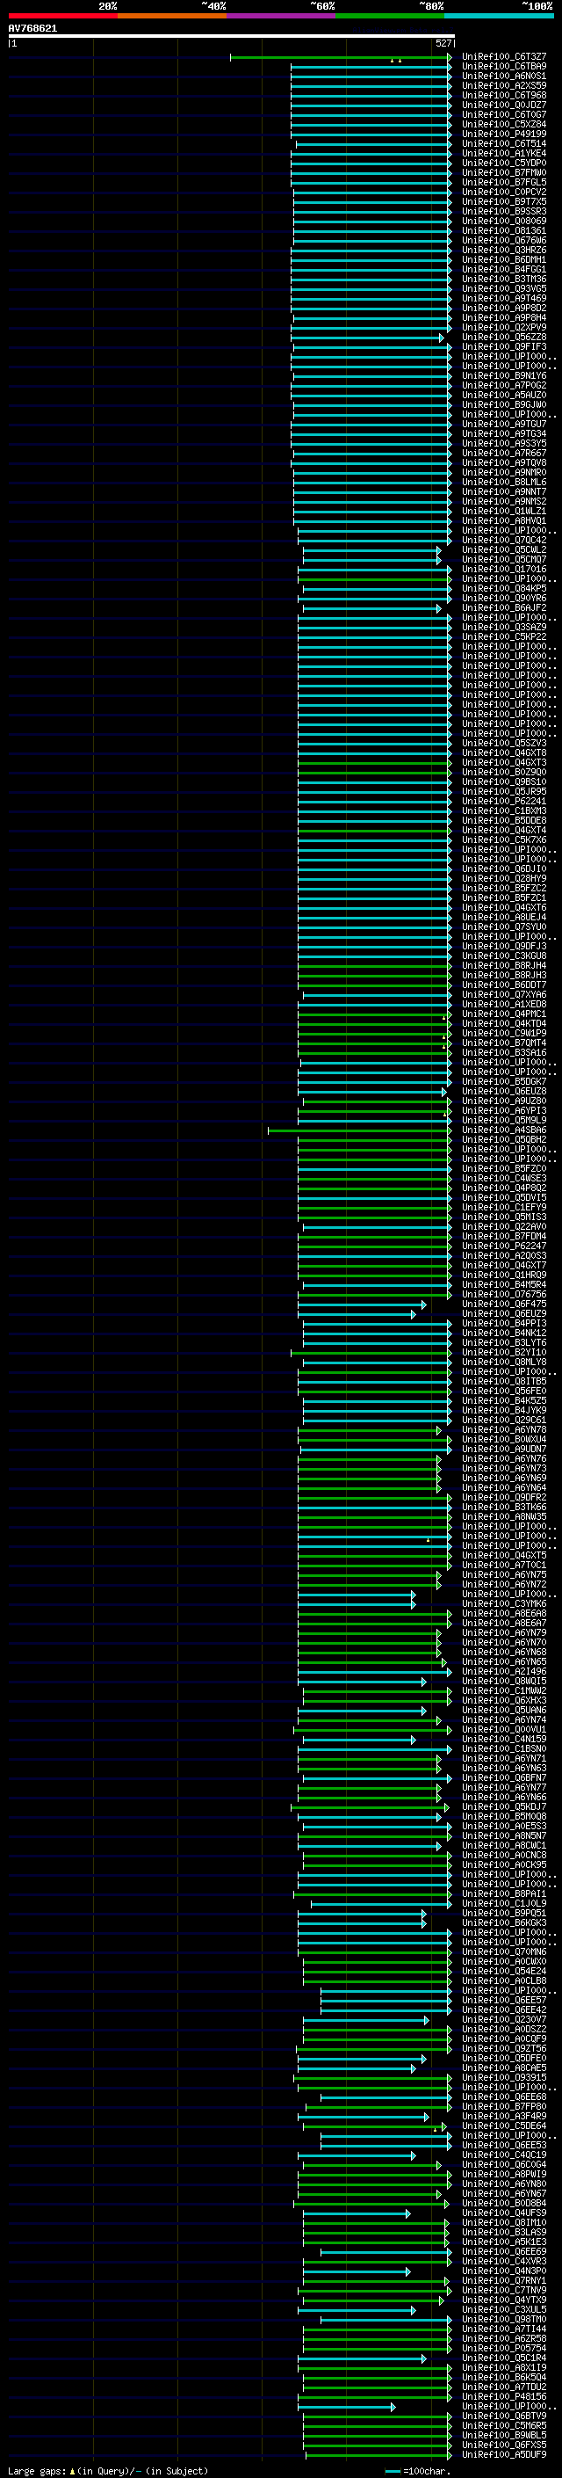
Task: Open hit UniRef100_A9T469
Action: [x=504, y=298]
